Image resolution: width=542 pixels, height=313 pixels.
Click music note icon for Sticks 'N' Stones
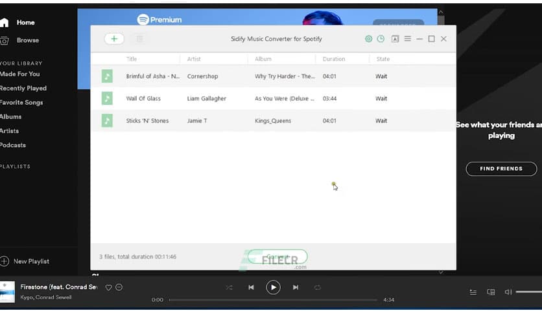pos(107,121)
